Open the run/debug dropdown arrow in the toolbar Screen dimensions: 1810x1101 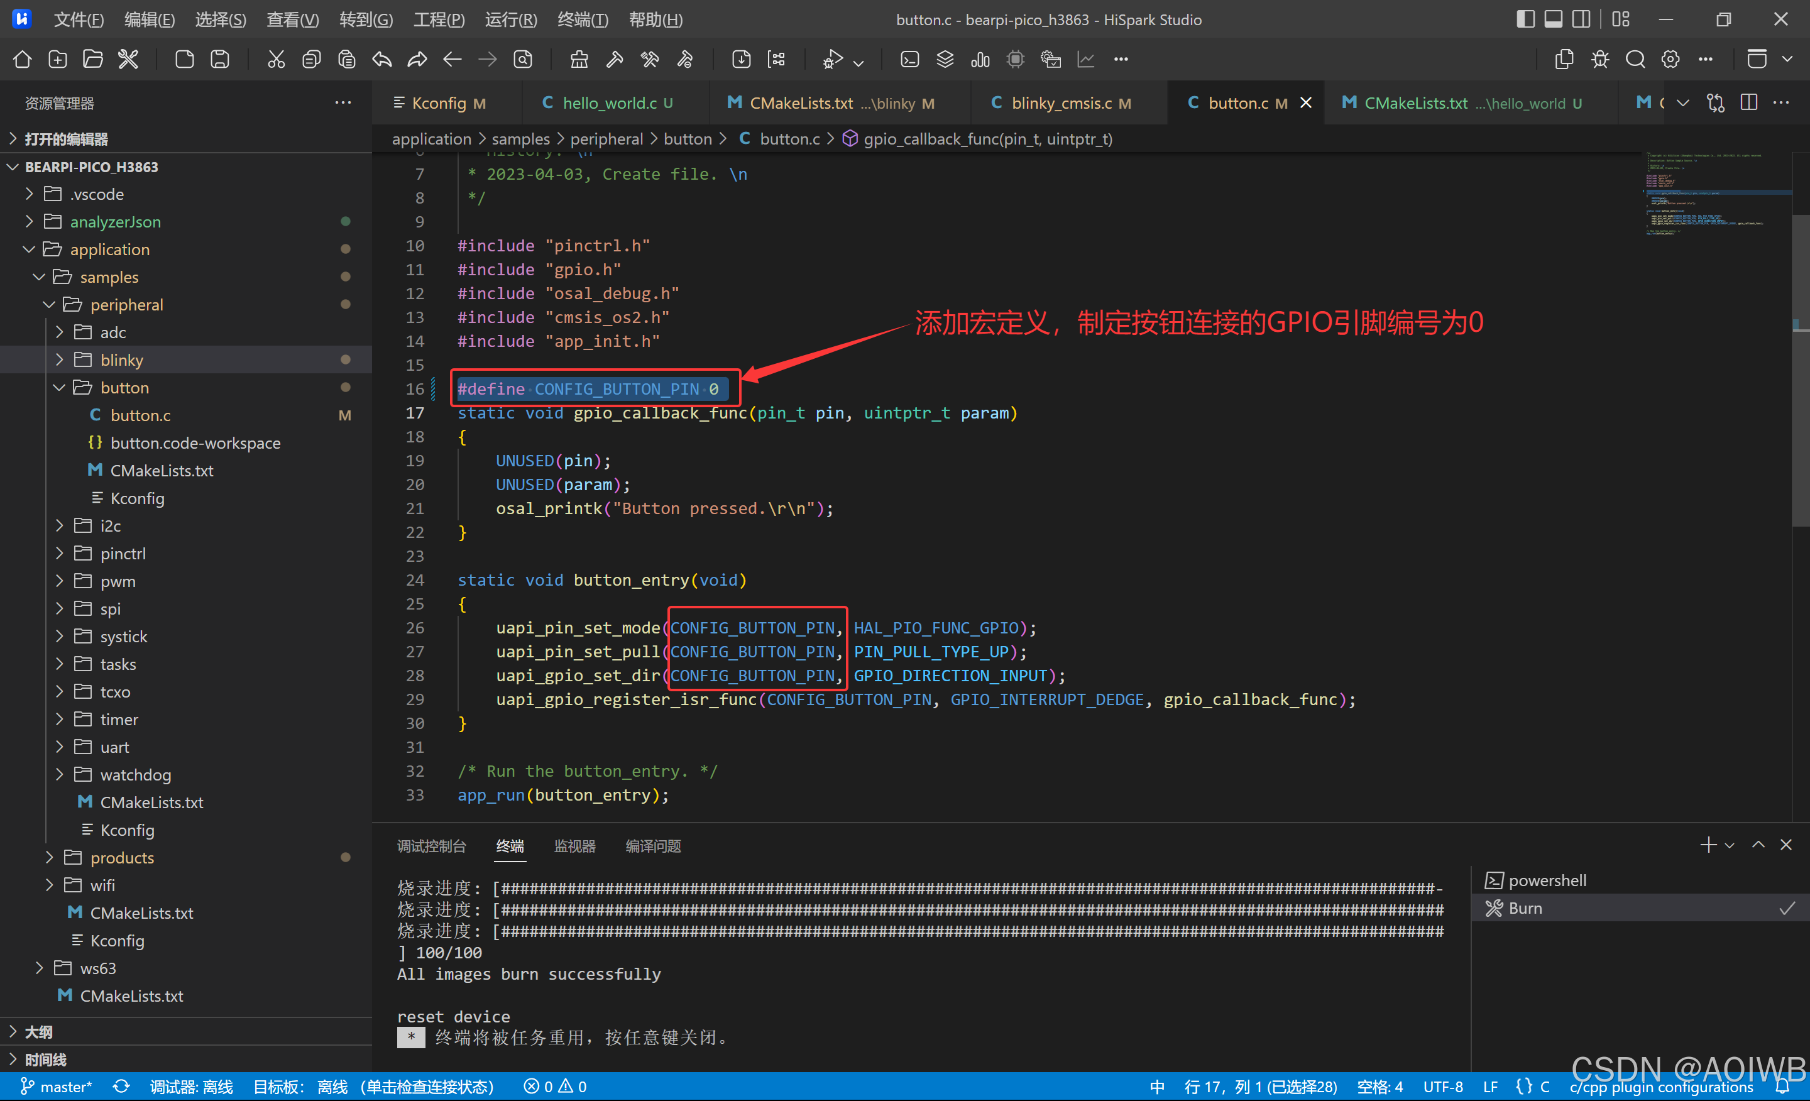tap(858, 63)
